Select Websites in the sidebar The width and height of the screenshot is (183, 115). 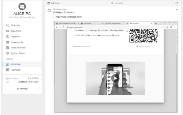22,37
